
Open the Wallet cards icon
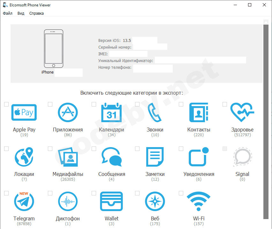coord(111,201)
